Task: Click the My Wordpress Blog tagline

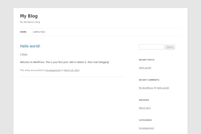Action: tap(30, 22)
